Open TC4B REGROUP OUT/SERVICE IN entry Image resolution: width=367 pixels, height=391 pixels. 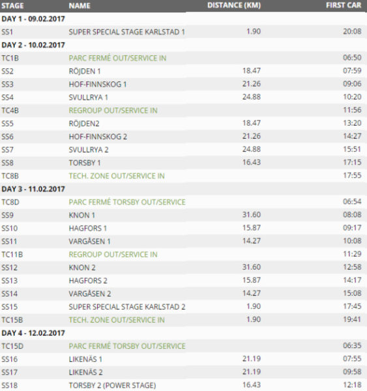point(113,111)
